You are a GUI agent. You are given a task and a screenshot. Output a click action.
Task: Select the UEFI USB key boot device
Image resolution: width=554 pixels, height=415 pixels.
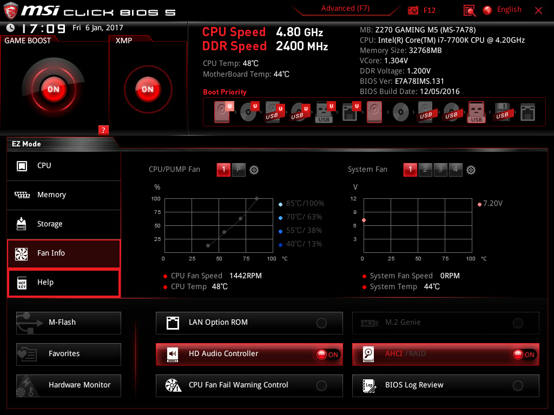[x=325, y=112]
